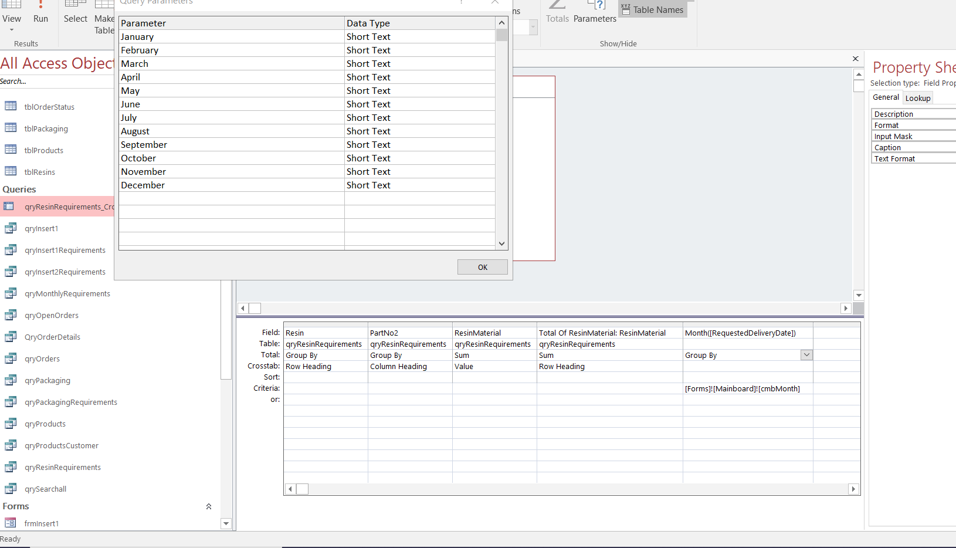Click the table icon beside tblResins
This screenshot has height=548, width=956.
pos(11,171)
